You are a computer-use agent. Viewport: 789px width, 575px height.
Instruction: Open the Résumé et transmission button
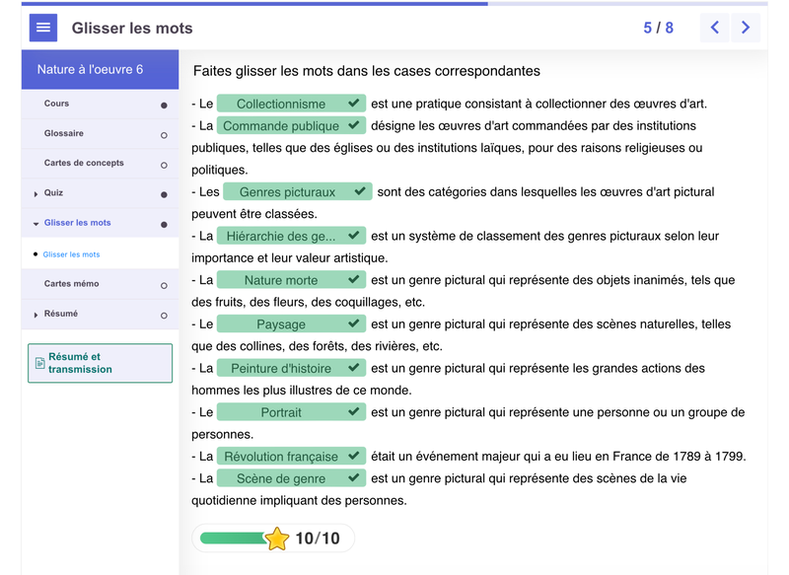(100, 363)
